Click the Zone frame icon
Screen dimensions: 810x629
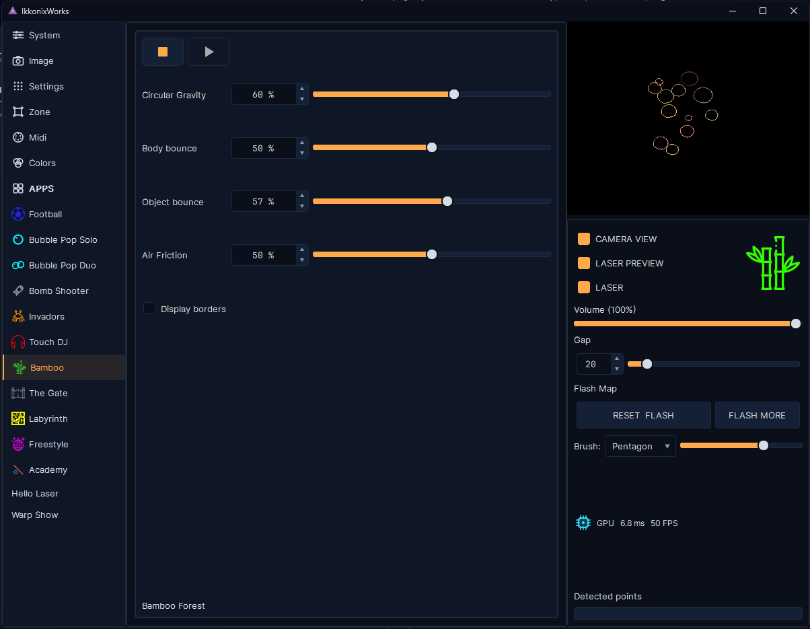(x=18, y=112)
